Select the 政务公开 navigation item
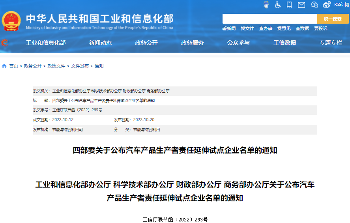Viewport: 350px width, 223px height. tap(146, 43)
